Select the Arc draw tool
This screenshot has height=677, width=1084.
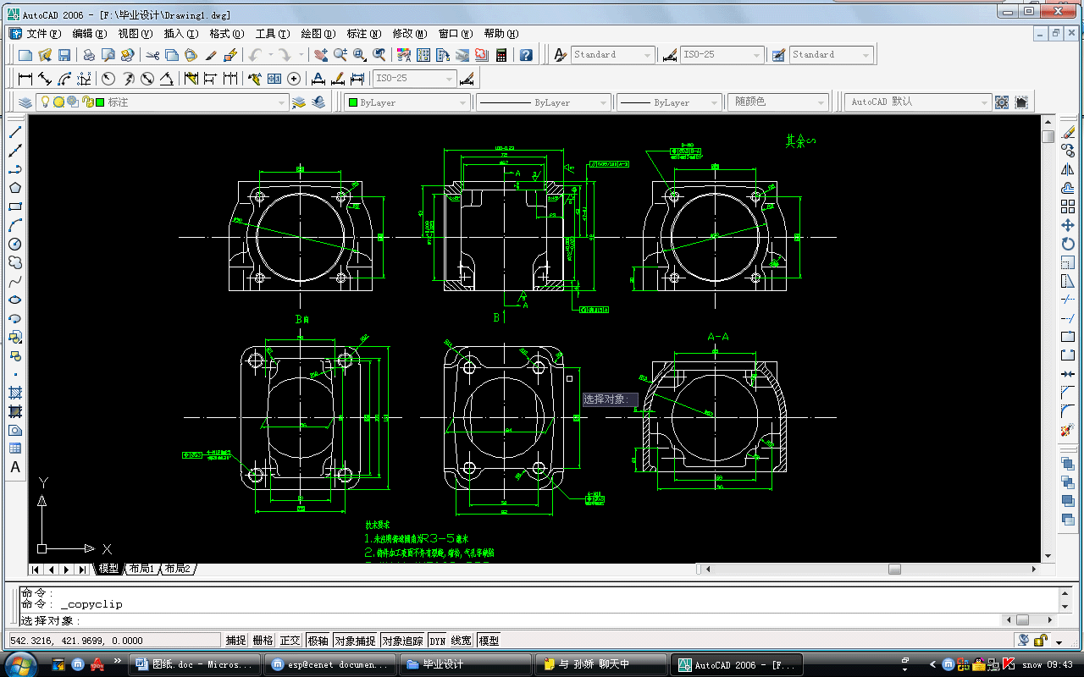[x=15, y=225]
